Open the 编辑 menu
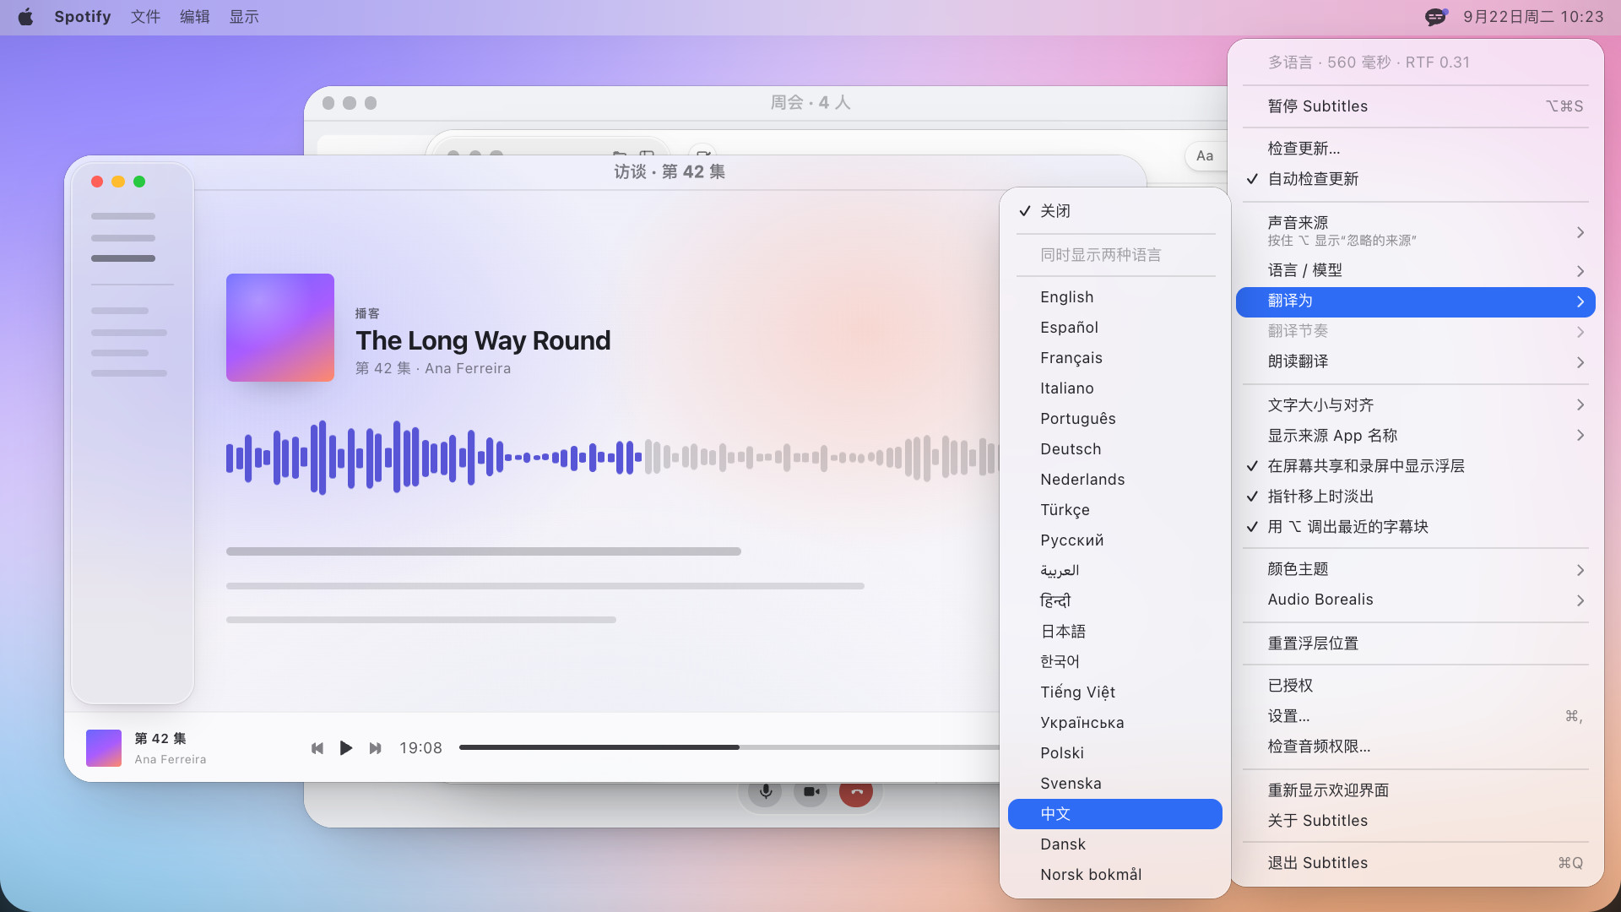Screen dimensions: 1621x912 click(x=195, y=17)
